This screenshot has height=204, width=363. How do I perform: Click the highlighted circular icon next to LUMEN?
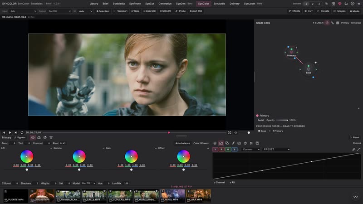(x=327, y=23)
